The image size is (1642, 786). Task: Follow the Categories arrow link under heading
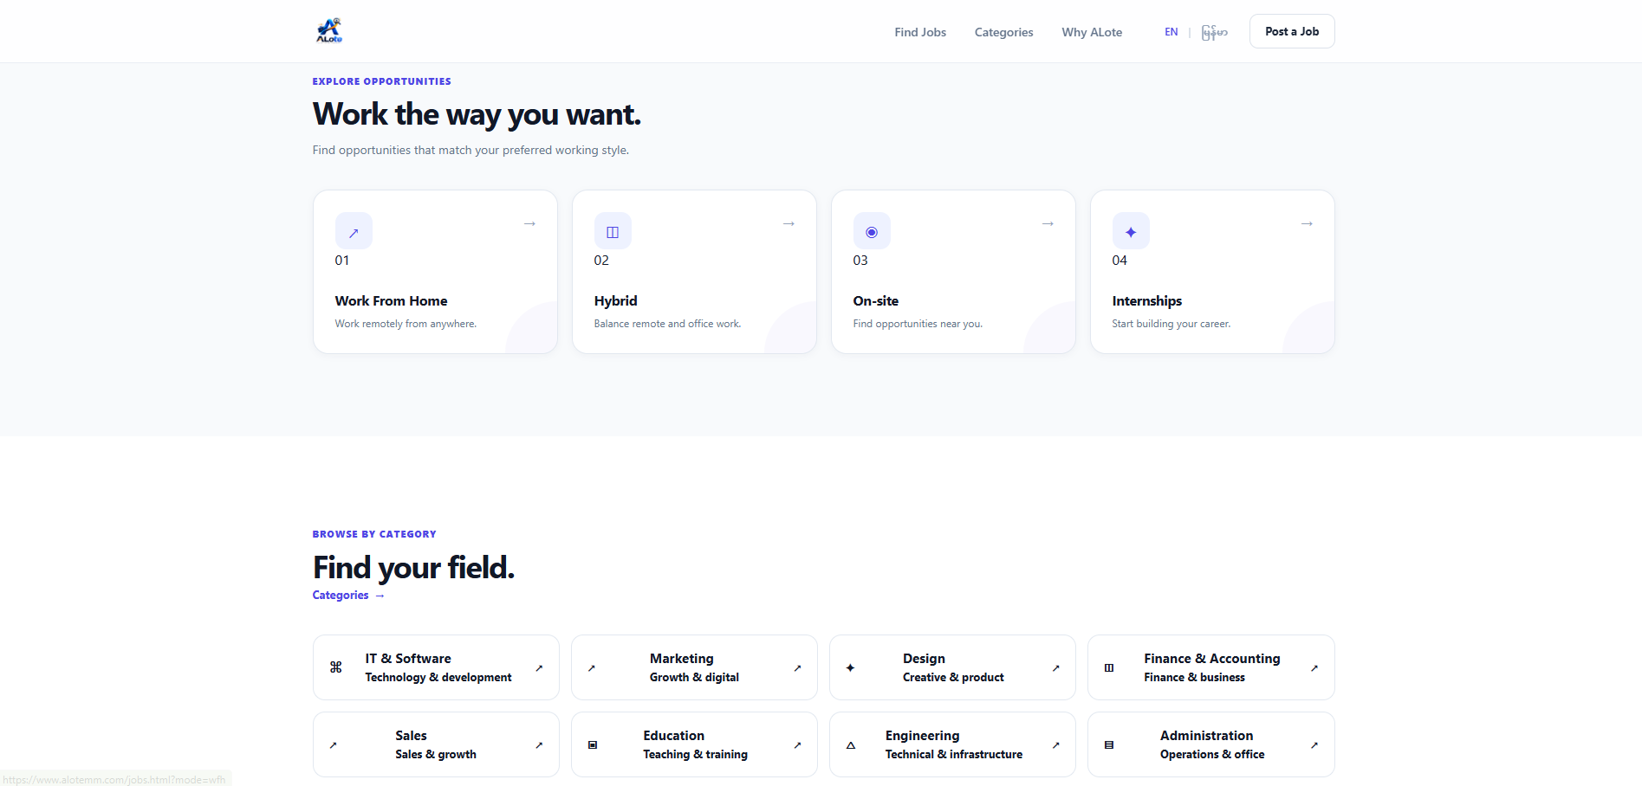[348, 595]
